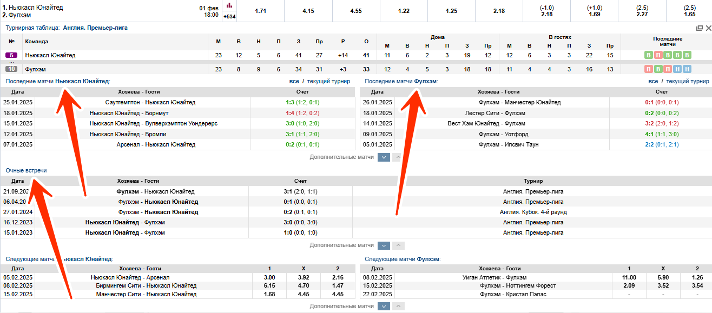Filter Fulham matches by current tournament
This screenshot has width=712, height=313.
(x=687, y=81)
